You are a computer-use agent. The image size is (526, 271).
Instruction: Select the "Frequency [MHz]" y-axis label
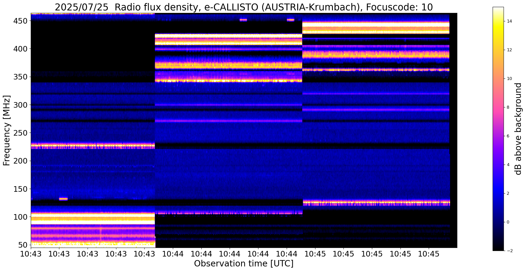coord(7,130)
